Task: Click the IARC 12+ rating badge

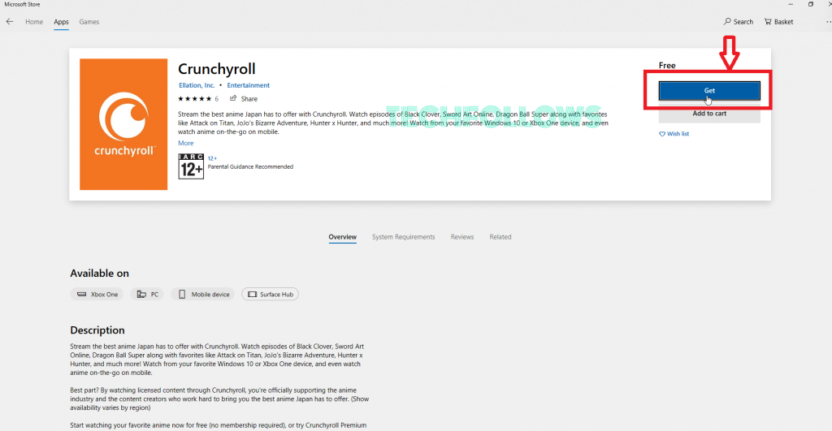Action: (191, 166)
